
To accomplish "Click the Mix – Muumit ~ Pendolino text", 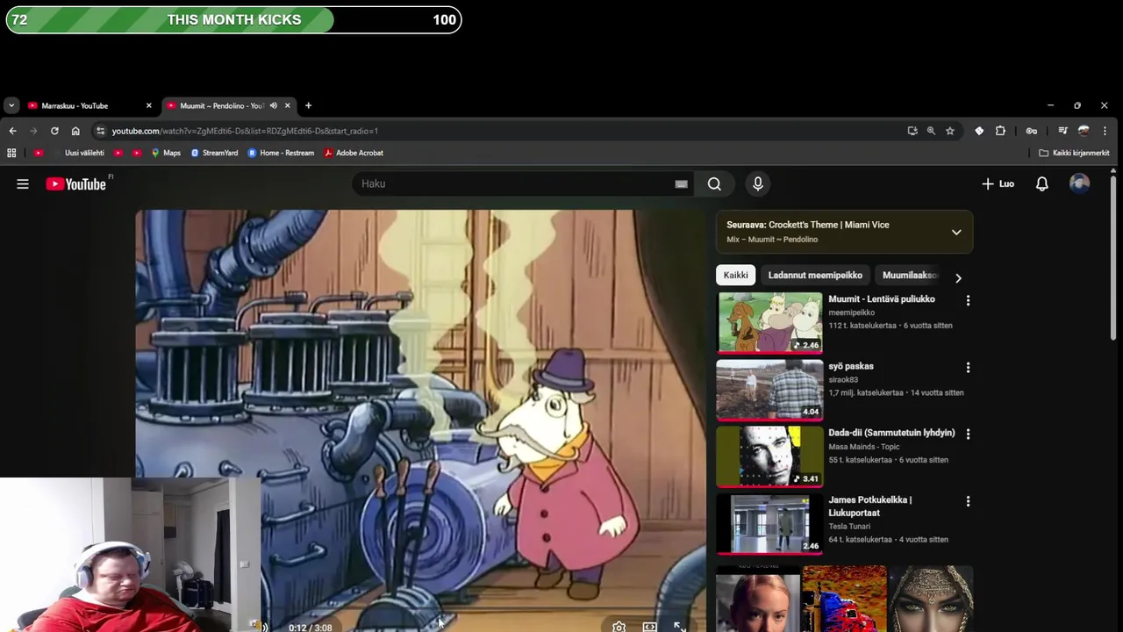I will pos(772,240).
